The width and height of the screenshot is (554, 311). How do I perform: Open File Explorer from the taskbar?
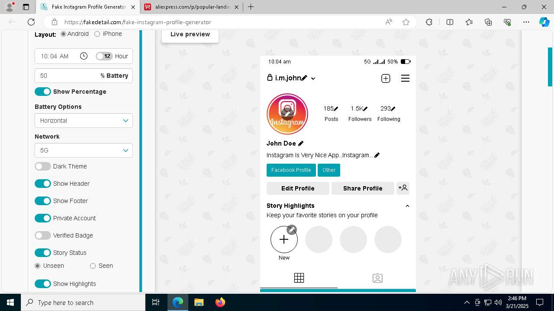pyautogui.click(x=199, y=302)
